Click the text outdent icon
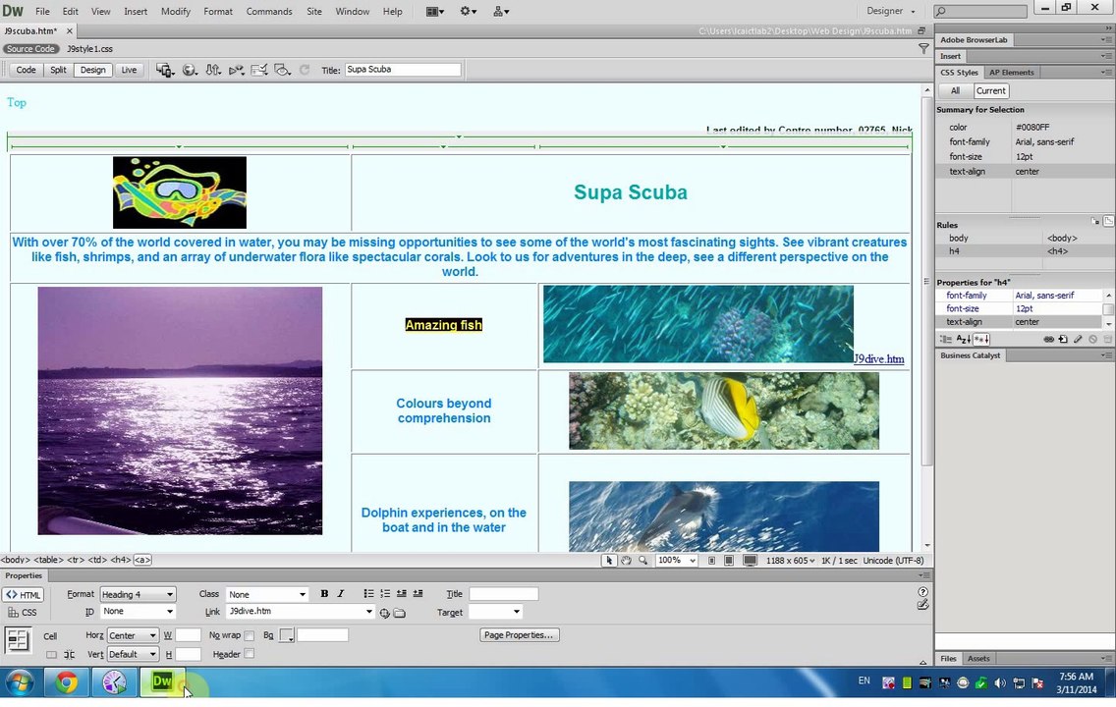The image size is (1116, 707). (402, 594)
